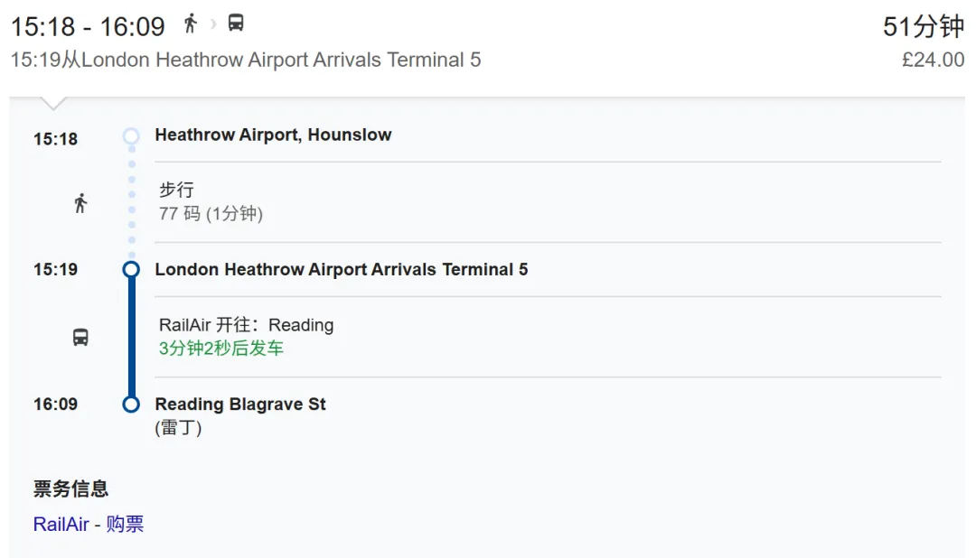Click the Reading Blagrave St stop circle
976x558 pixels.
(x=131, y=404)
